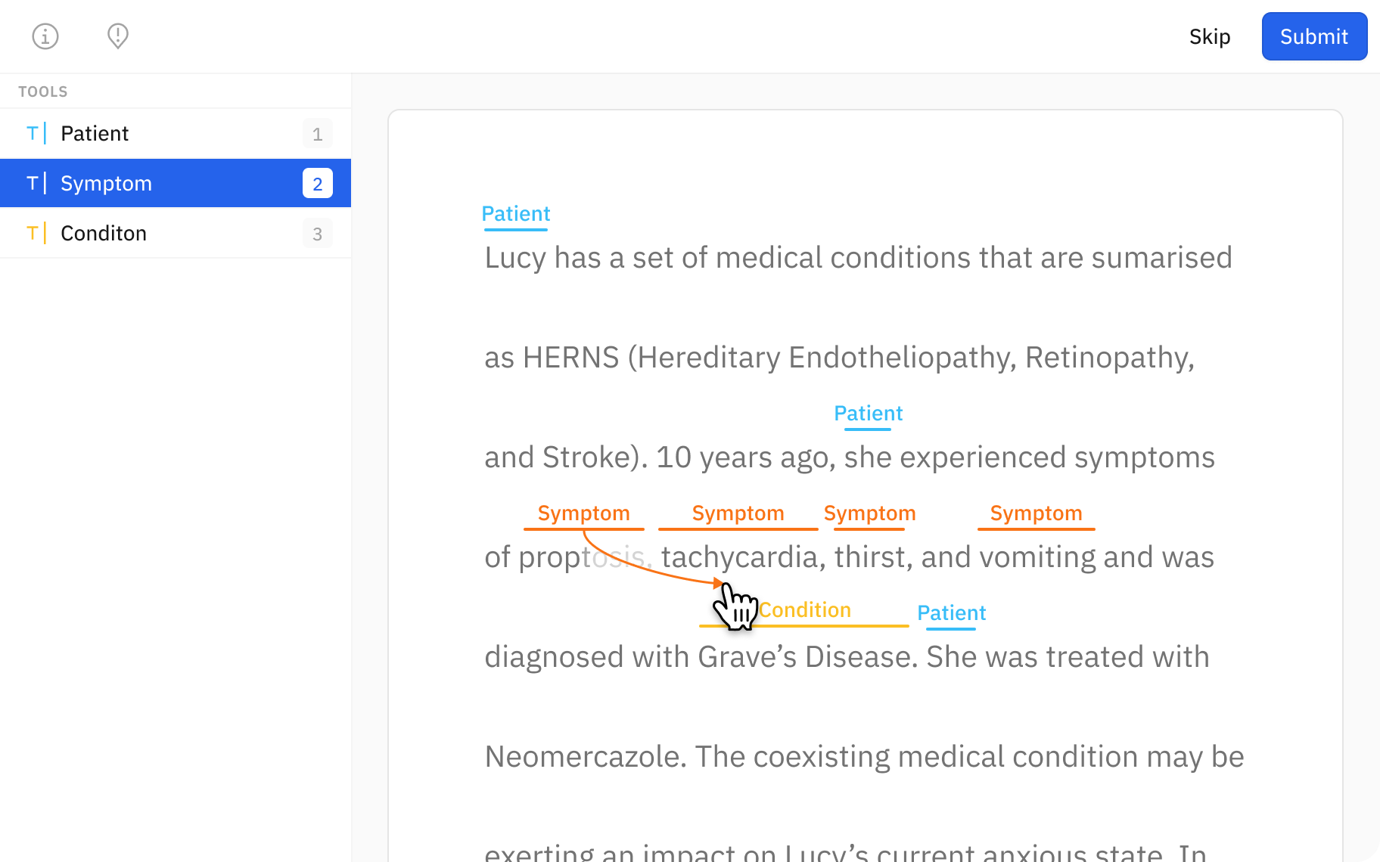Select the Symptom label over 'tachycardia'
1380x862 pixels.
(738, 513)
